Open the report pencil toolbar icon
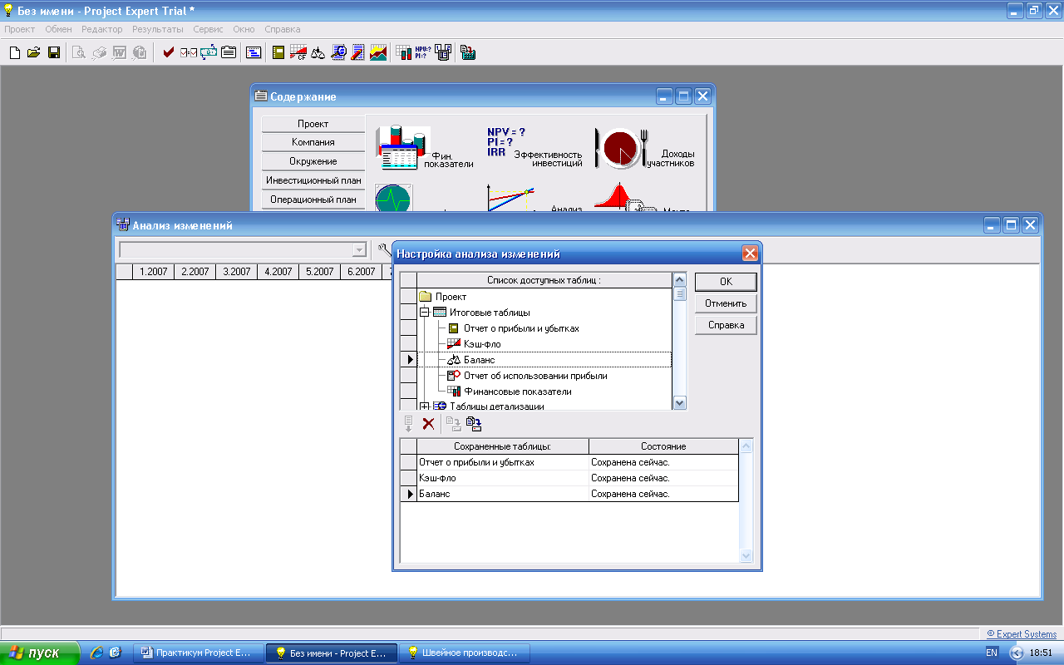Screen dimensions: 1064x665 click(357, 52)
